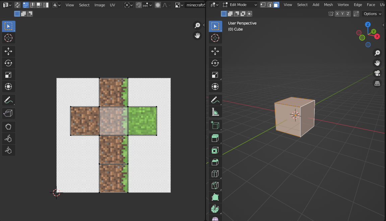Select the Extrude Region tool

pyautogui.click(x=215, y=138)
